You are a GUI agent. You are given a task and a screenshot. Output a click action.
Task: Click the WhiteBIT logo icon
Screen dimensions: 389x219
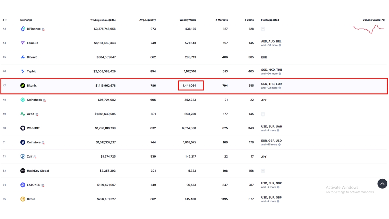(23, 128)
